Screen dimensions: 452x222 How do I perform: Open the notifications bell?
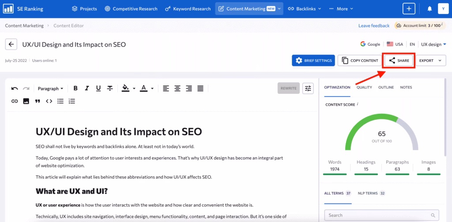point(429,9)
